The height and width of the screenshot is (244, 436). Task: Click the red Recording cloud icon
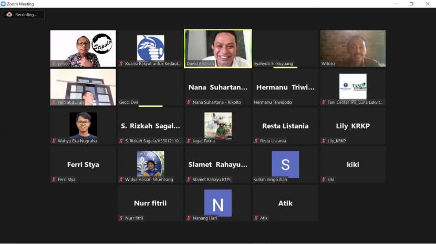point(9,15)
